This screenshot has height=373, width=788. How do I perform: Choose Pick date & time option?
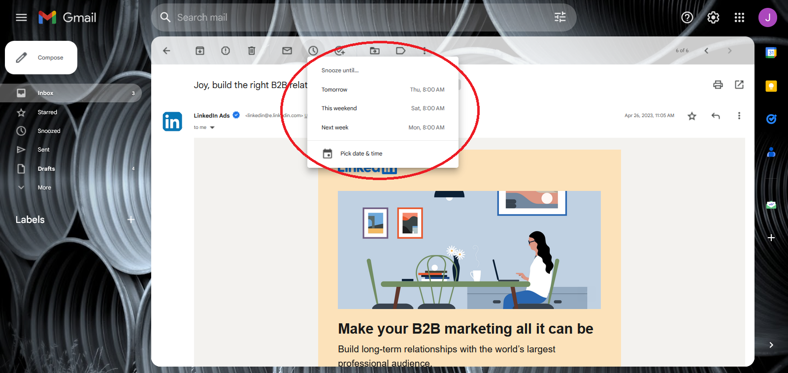point(383,154)
